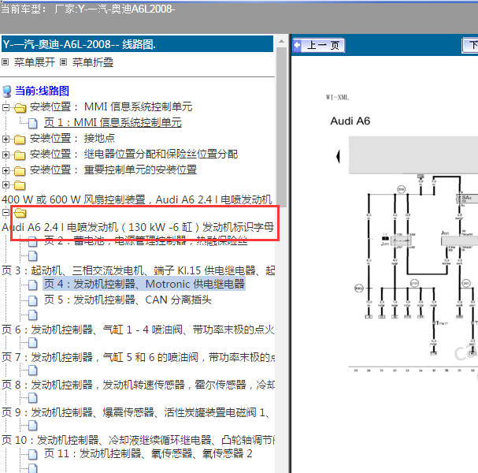Open 页 8 : 发动机转速传感器, 霍尔传感器
The height and width of the screenshot is (473, 478).
(x=138, y=385)
